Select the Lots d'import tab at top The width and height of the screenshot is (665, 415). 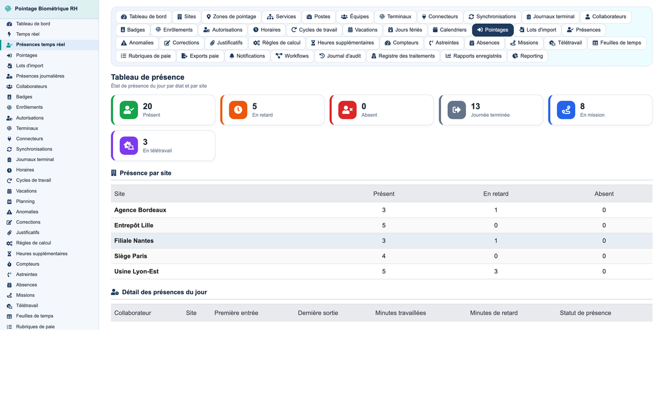pos(538,30)
